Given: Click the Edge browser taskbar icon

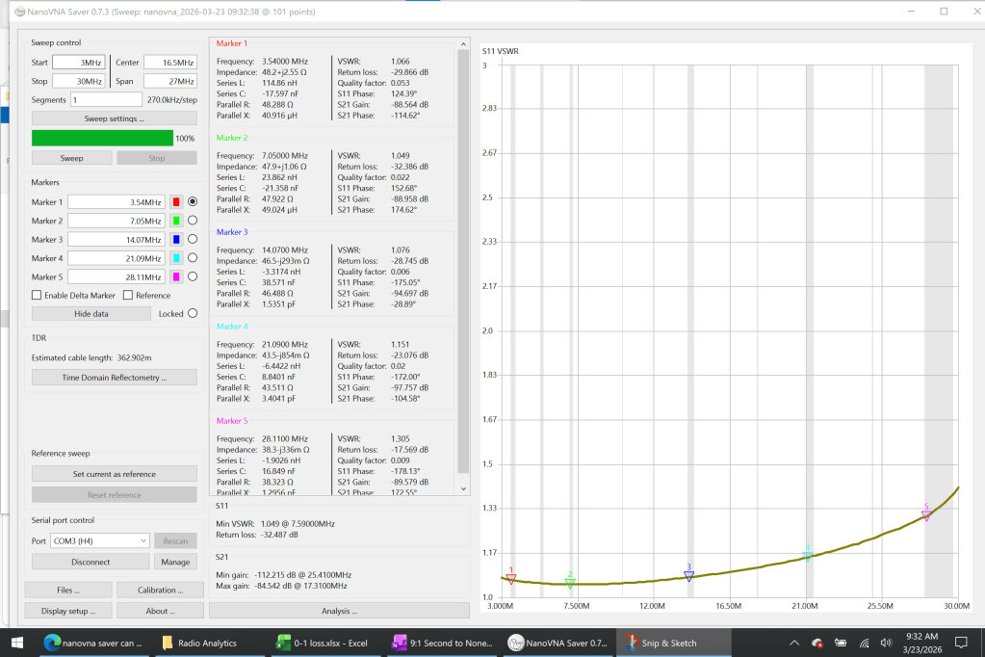Looking at the screenshot, I should (93, 643).
